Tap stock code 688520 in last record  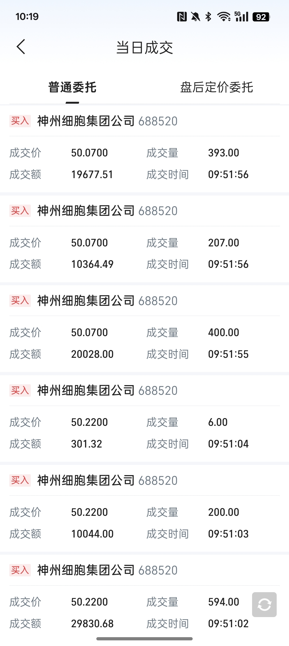click(x=158, y=570)
